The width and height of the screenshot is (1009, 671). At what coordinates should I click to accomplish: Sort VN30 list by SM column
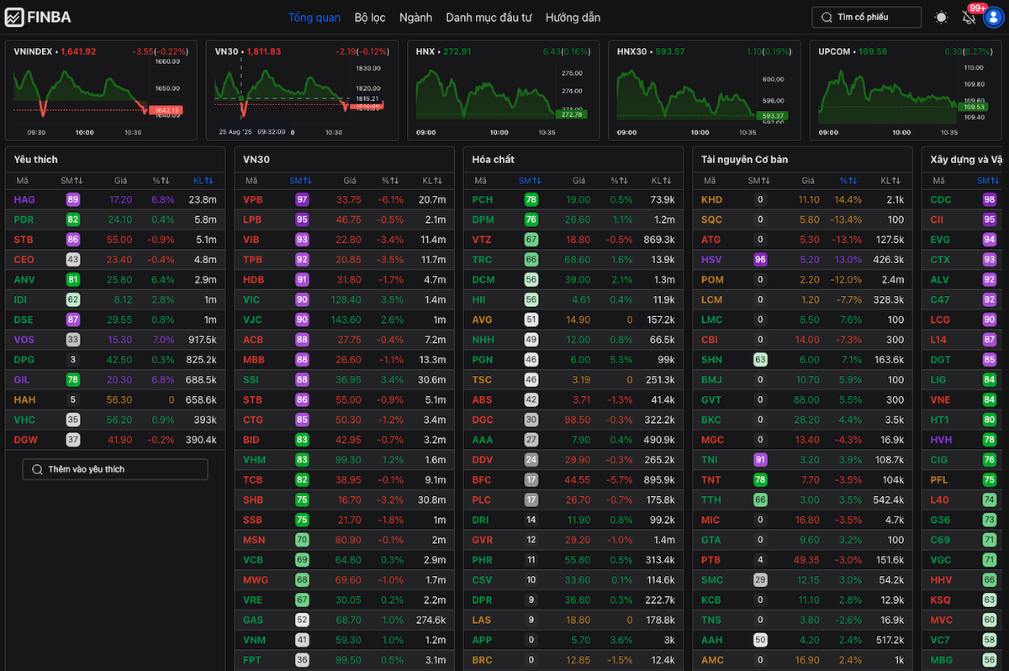(301, 181)
